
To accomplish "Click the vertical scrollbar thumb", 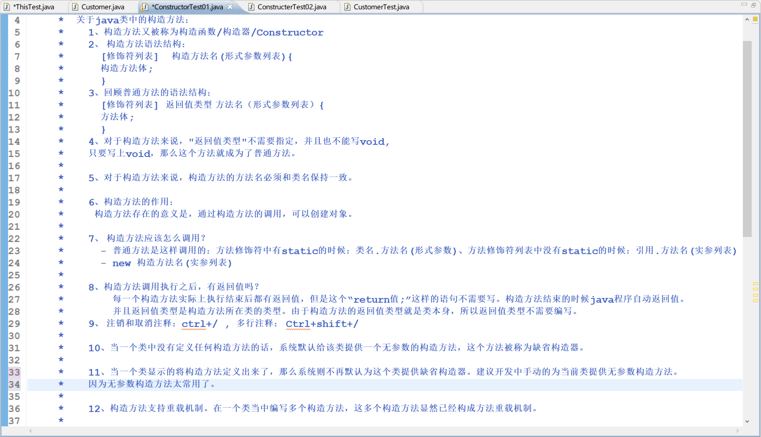I will tap(747, 138).
